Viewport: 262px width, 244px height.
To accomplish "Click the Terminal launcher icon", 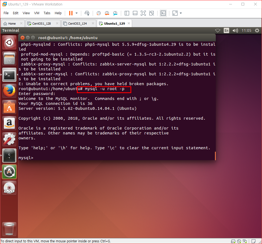I will pyautogui.click(x=9, y=75).
